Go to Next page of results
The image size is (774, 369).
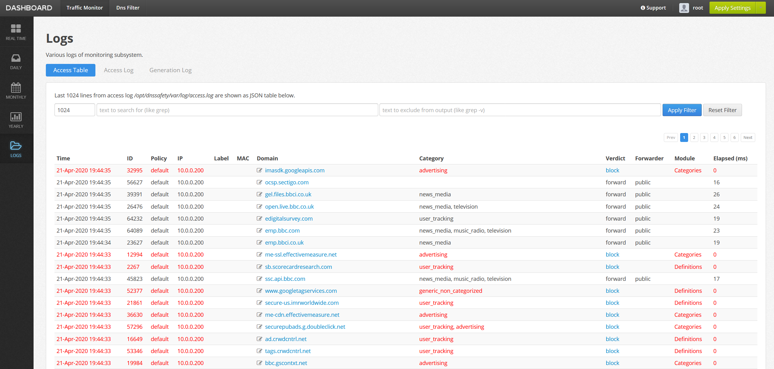748,137
